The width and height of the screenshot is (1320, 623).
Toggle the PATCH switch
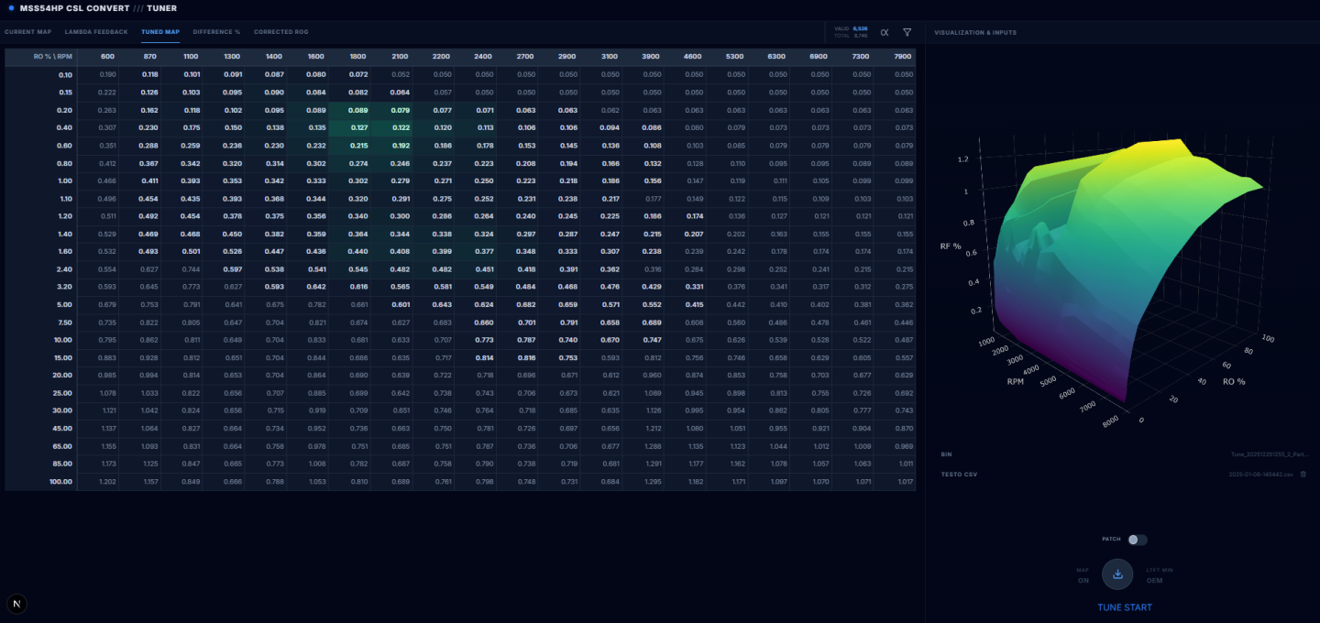point(1137,540)
